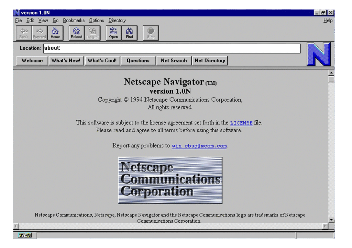Click the Forward toolbar button
The image size is (352, 248).
40,33
